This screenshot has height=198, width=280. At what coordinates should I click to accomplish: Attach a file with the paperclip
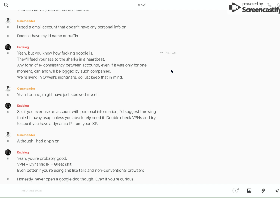[x=263, y=191]
